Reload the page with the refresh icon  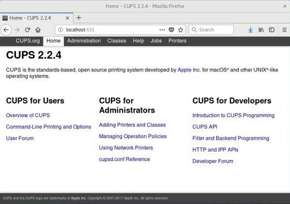(x=28, y=30)
